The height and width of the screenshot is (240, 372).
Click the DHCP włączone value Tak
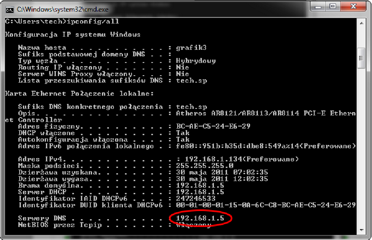point(183,133)
